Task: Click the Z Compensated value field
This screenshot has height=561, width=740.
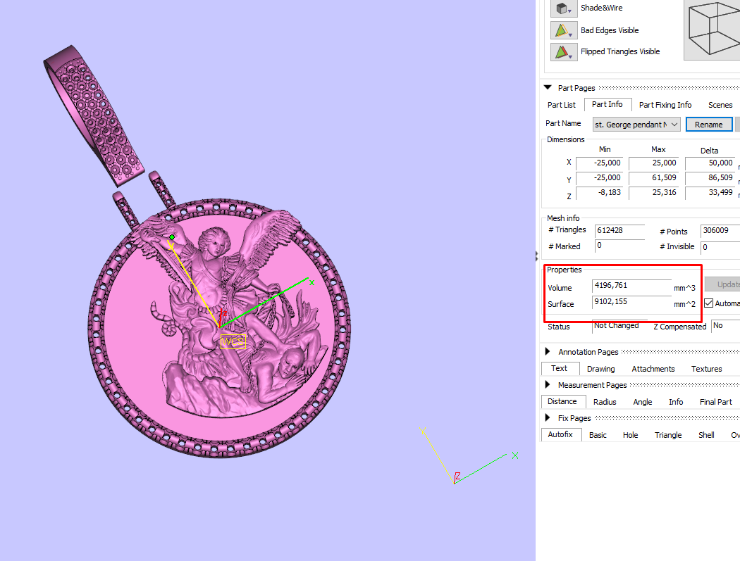Action: click(x=725, y=326)
